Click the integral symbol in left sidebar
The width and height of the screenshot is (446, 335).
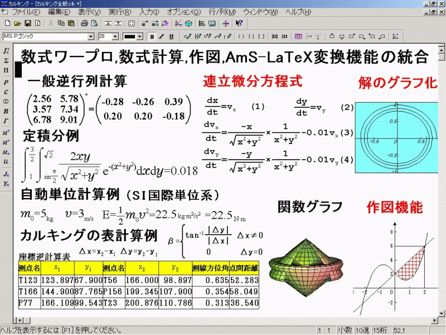6,50
